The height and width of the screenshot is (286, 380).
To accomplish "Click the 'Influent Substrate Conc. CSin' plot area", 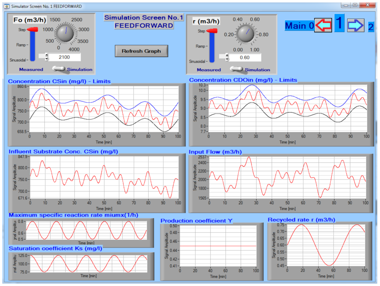I will (x=104, y=177).
